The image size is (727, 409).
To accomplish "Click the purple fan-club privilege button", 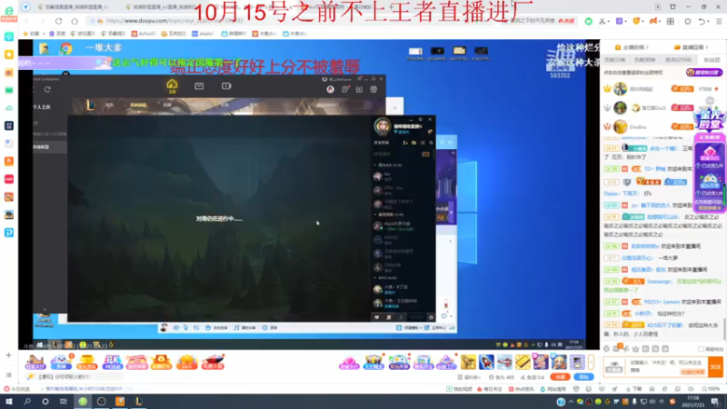I will pos(703,73).
